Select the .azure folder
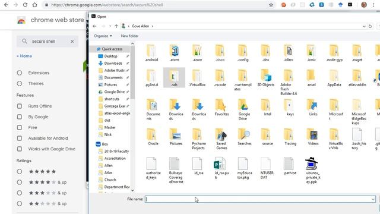The image size is (380, 214). (x=197, y=53)
